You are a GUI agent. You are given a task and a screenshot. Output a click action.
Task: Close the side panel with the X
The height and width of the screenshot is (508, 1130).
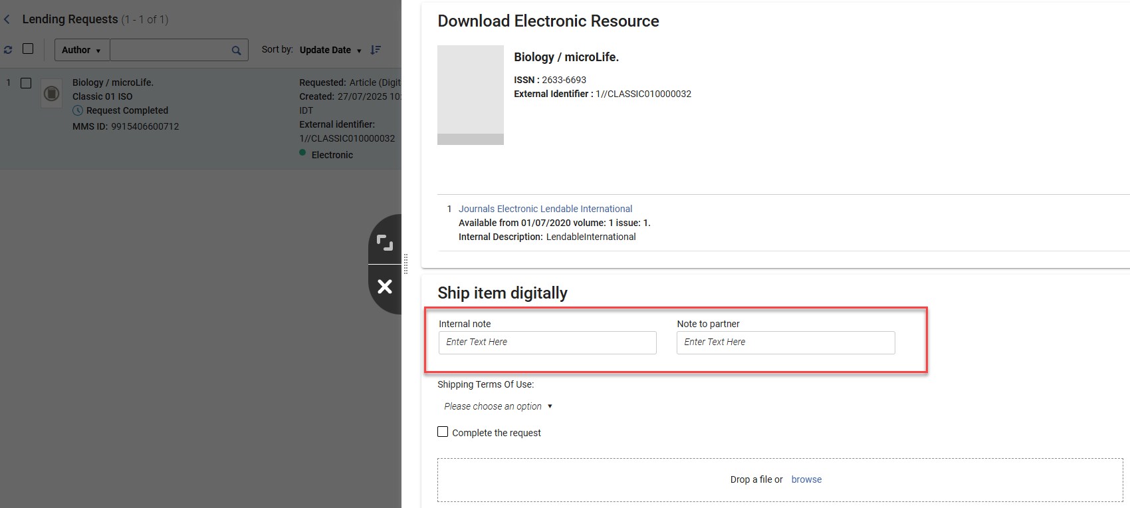[x=385, y=287]
